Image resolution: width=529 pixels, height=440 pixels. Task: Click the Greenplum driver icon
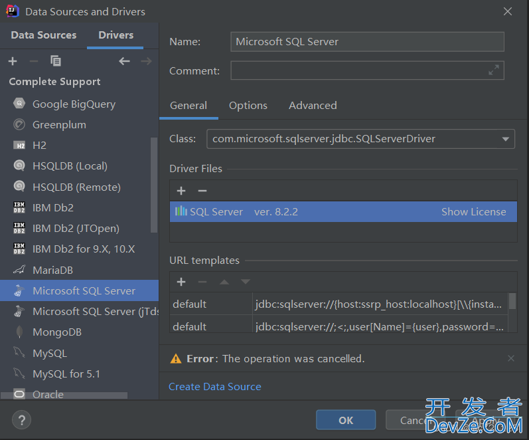tap(19, 124)
